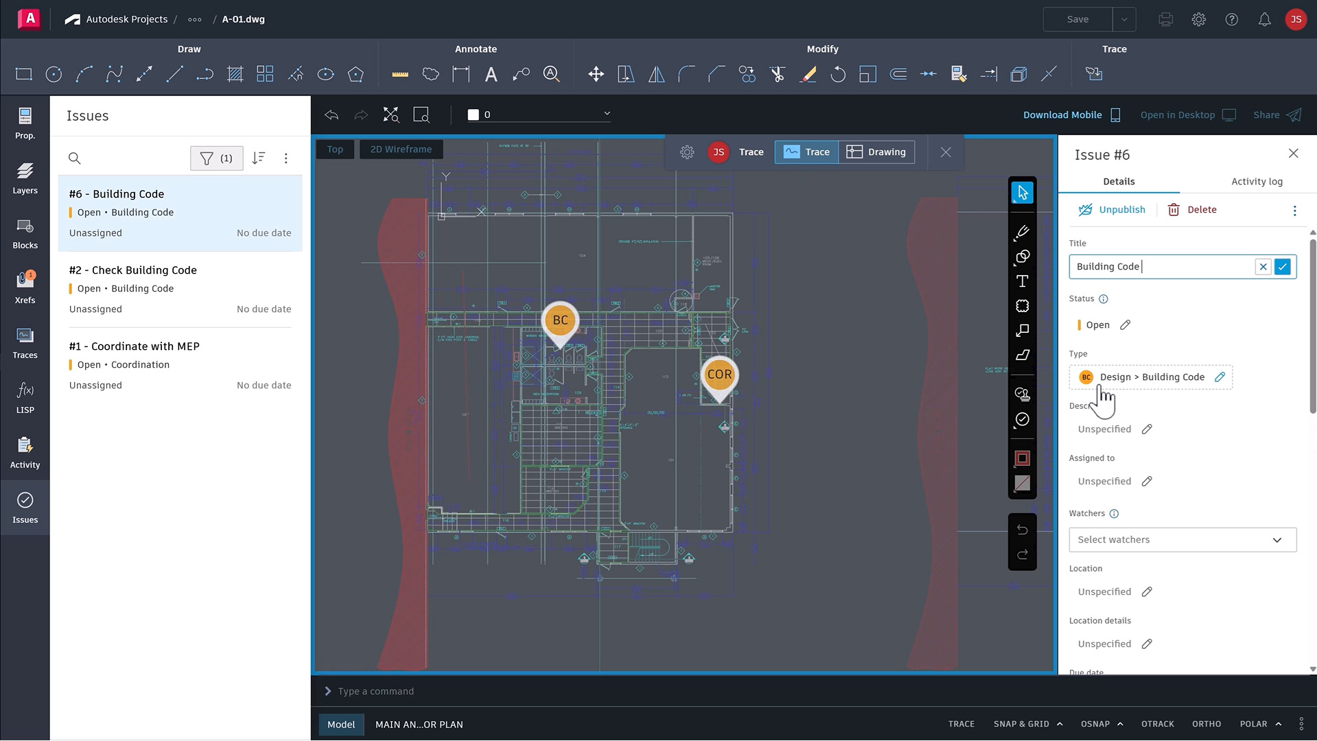Click the Zoom extents icon
The image size is (1317, 741).
pyautogui.click(x=391, y=115)
